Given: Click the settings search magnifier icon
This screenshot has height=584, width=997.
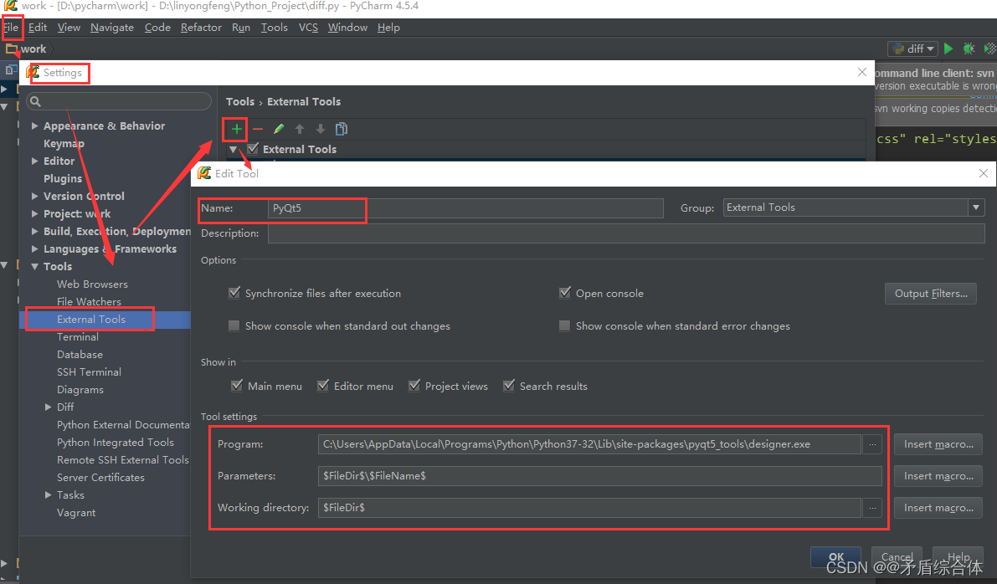Looking at the screenshot, I should pyautogui.click(x=36, y=101).
